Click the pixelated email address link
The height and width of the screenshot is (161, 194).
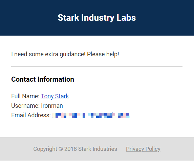pyautogui.click(x=91, y=116)
